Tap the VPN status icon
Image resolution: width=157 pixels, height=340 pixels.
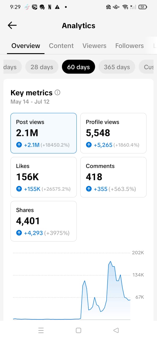point(108,7)
